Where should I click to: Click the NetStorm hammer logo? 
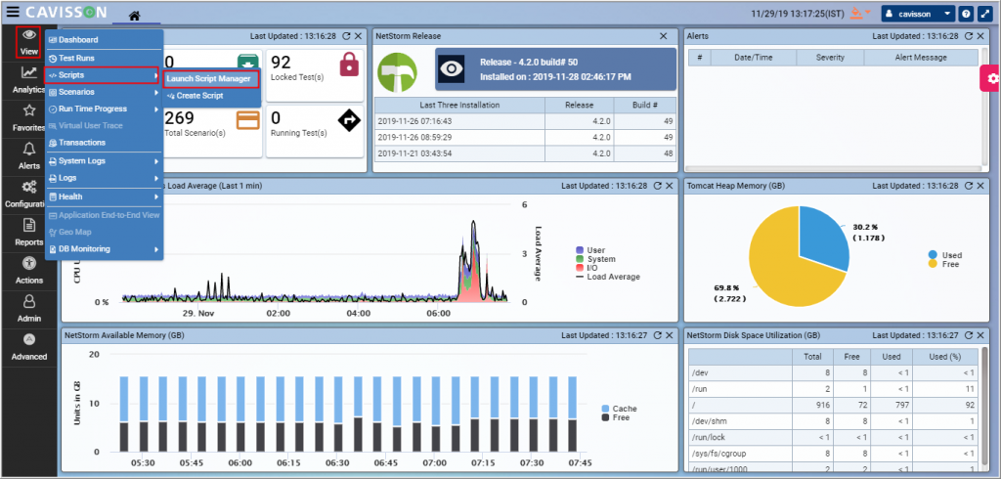coord(397,72)
